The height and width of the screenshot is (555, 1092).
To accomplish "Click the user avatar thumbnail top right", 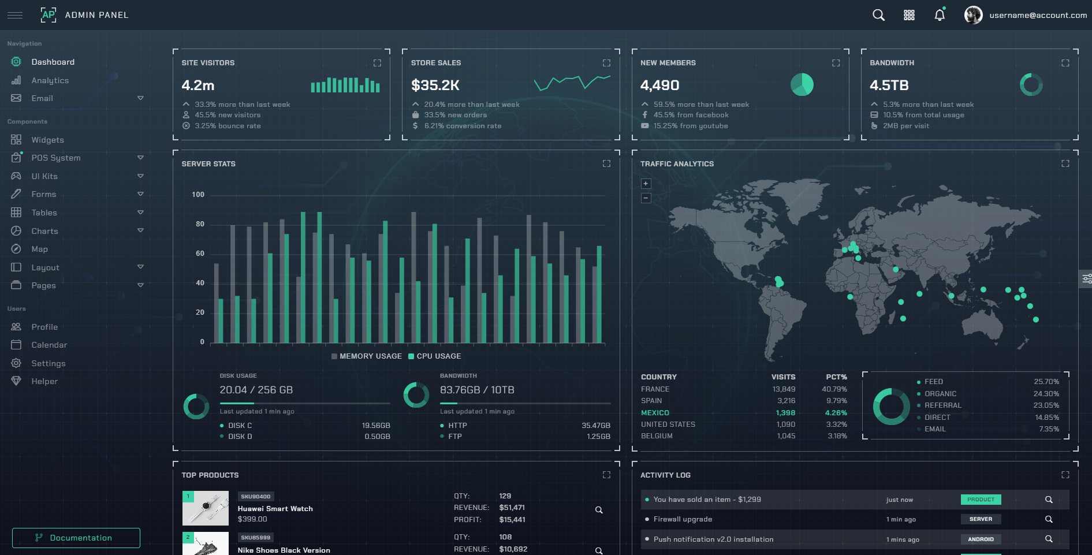I will (x=973, y=14).
